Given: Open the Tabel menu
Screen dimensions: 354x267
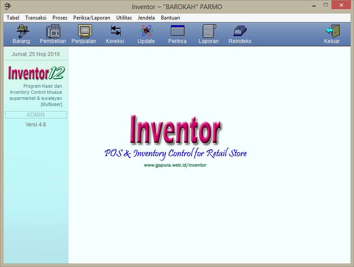Looking at the screenshot, I should pos(13,18).
